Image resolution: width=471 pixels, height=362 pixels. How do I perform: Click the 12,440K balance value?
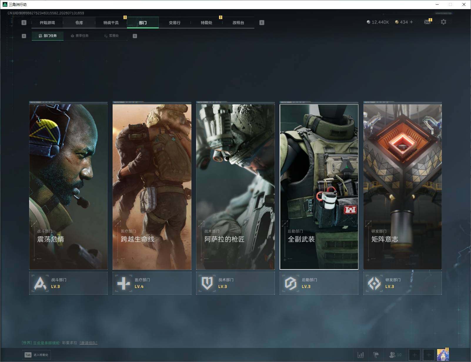tap(380, 22)
